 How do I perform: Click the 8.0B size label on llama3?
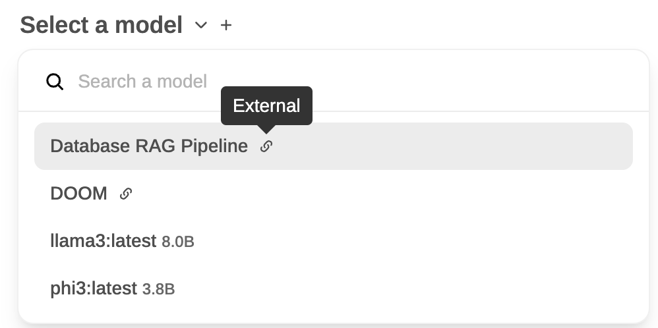tap(178, 242)
